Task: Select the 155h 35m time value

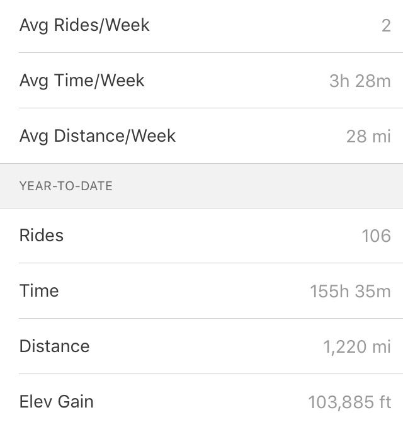Action: tap(350, 292)
